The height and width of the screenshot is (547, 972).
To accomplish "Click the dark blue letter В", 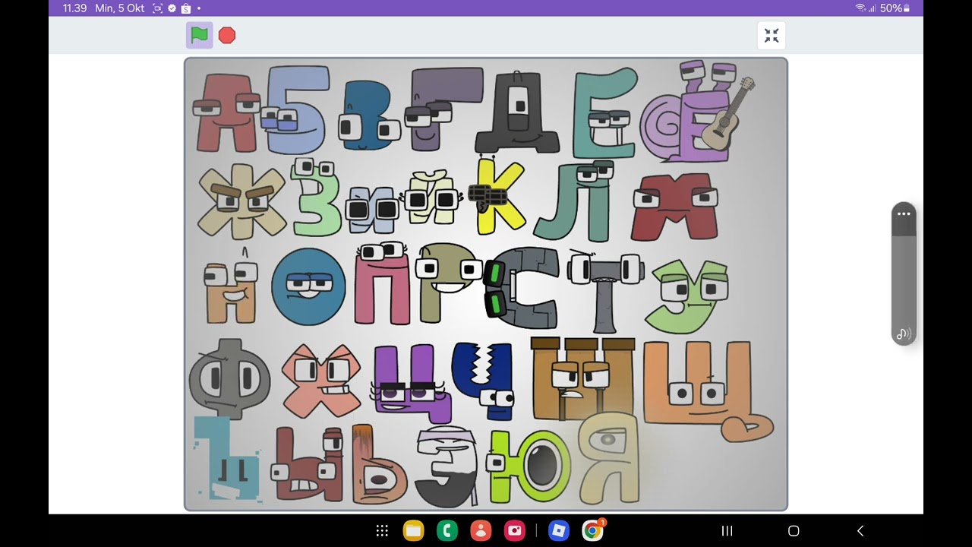I will (371, 115).
